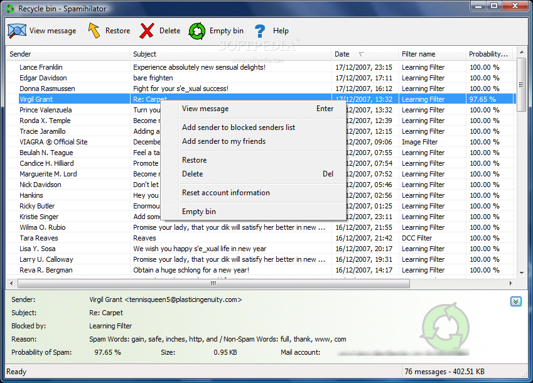Image resolution: width=533 pixels, height=383 pixels.
Task: Select the Lance Franklin message row
Action: (x=41, y=67)
